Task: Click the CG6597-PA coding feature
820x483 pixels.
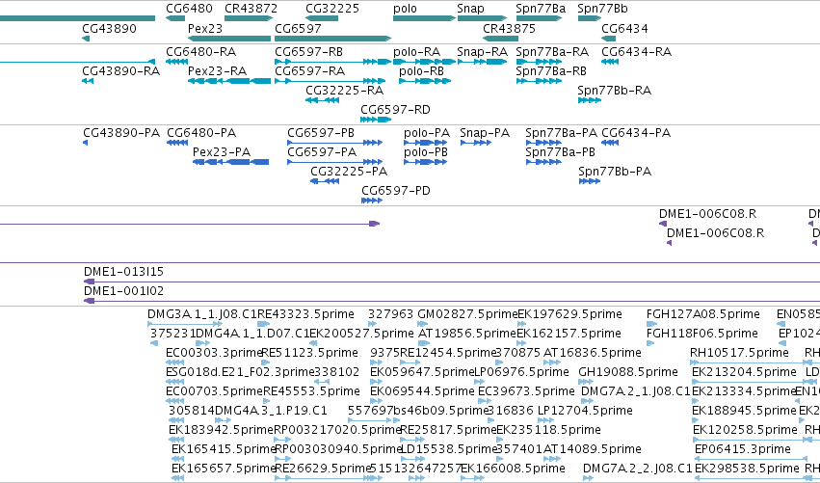Action: 334,162
